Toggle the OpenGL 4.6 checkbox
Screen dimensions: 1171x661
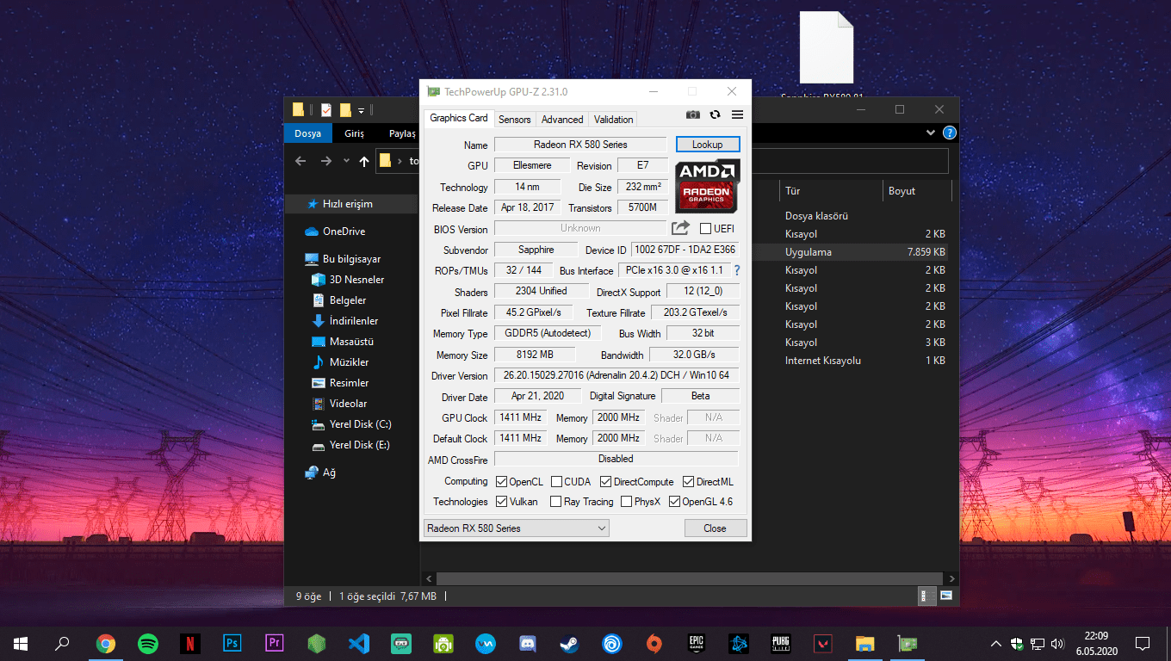(x=675, y=502)
